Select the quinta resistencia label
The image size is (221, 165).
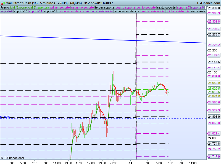click(178, 11)
